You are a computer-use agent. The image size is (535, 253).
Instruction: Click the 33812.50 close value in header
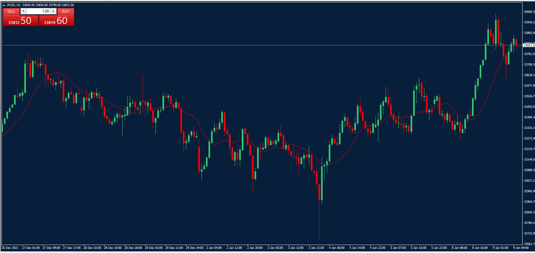[x=68, y=5]
